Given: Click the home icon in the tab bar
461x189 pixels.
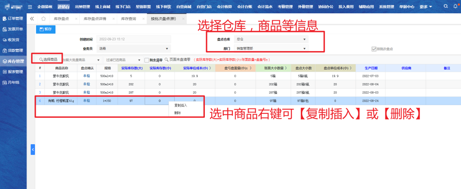Looking at the screenshot, I should tap(44, 19).
